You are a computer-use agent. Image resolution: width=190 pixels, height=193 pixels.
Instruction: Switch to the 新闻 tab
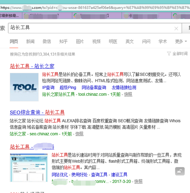coord(30,41)
